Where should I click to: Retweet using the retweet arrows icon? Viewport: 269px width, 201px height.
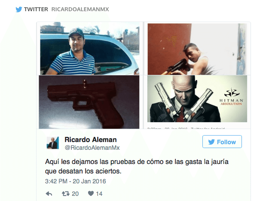[66, 194]
